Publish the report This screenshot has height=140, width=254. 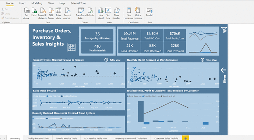tap(149, 12)
